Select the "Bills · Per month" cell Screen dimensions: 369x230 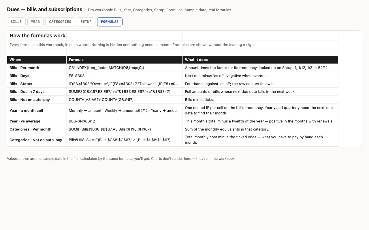(37, 68)
